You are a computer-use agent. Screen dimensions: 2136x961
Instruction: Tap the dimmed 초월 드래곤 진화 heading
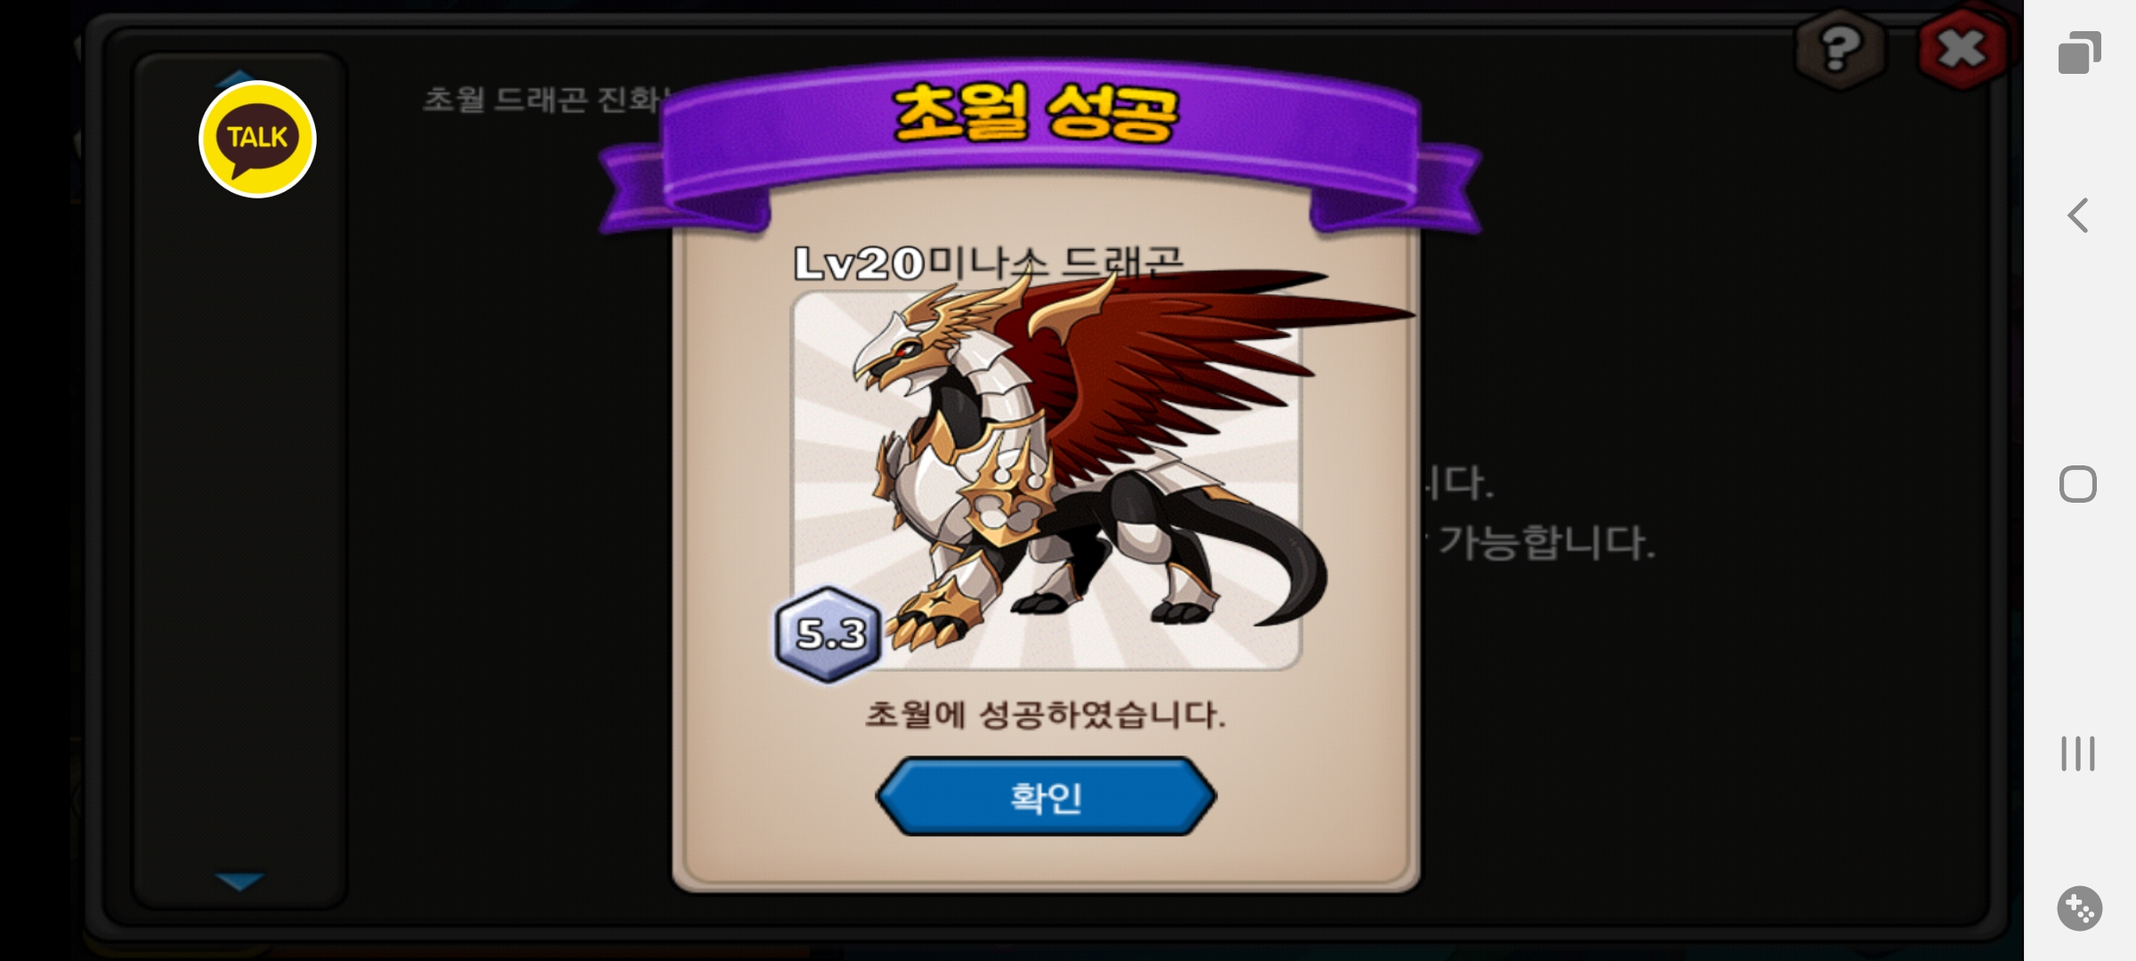[x=543, y=99]
